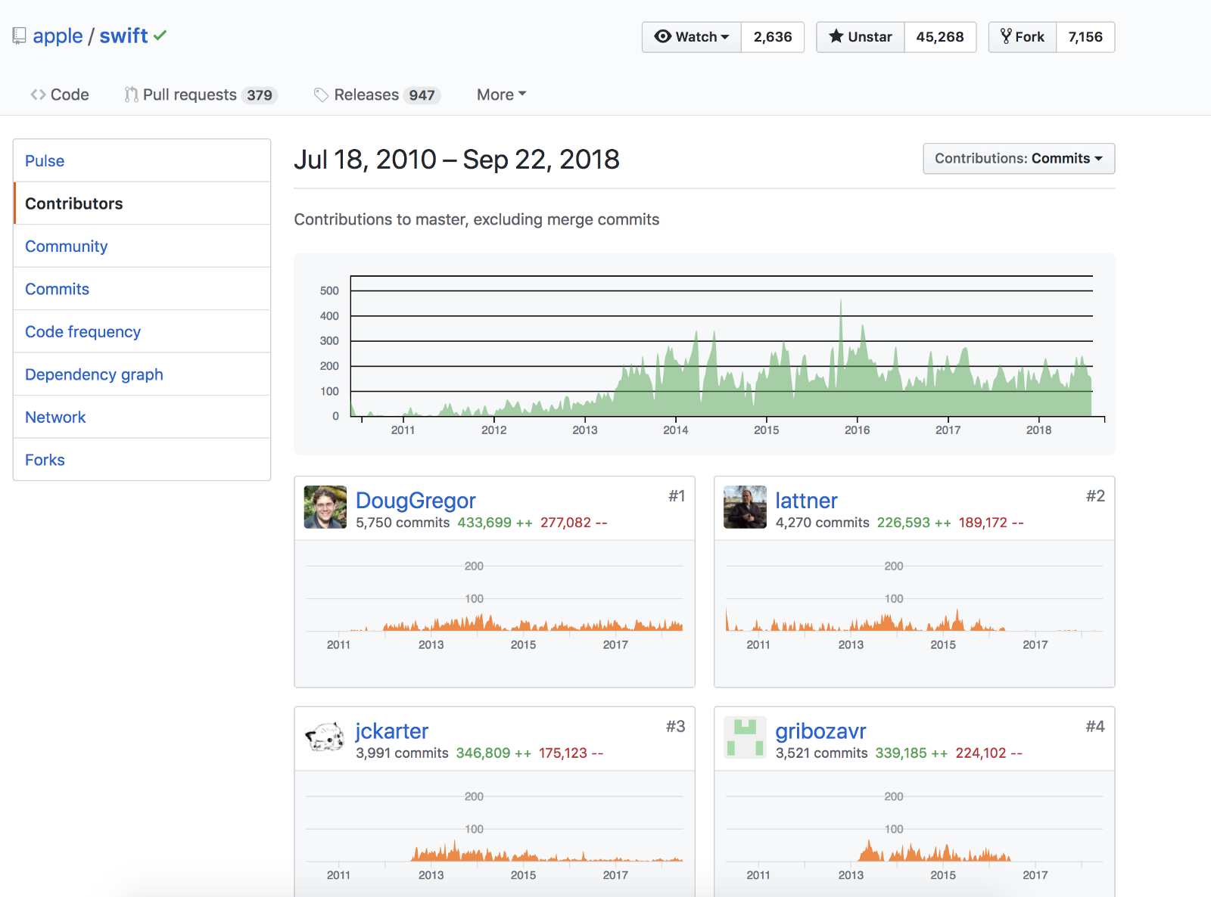This screenshot has width=1211, height=897.
Task: Go to the Releases tab
Action: 366,95
